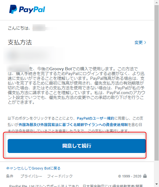Click the padlock security icon
159x187 pixels.
[145, 176]
